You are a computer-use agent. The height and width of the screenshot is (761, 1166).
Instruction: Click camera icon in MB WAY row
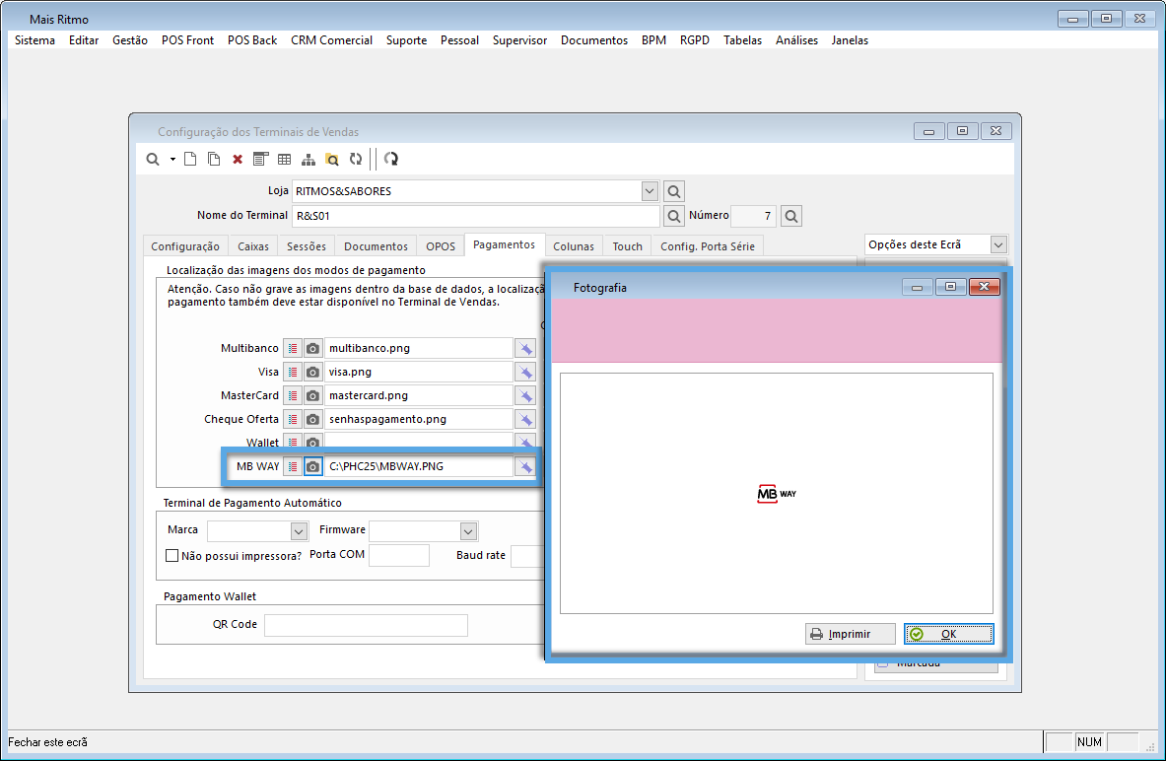[313, 466]
